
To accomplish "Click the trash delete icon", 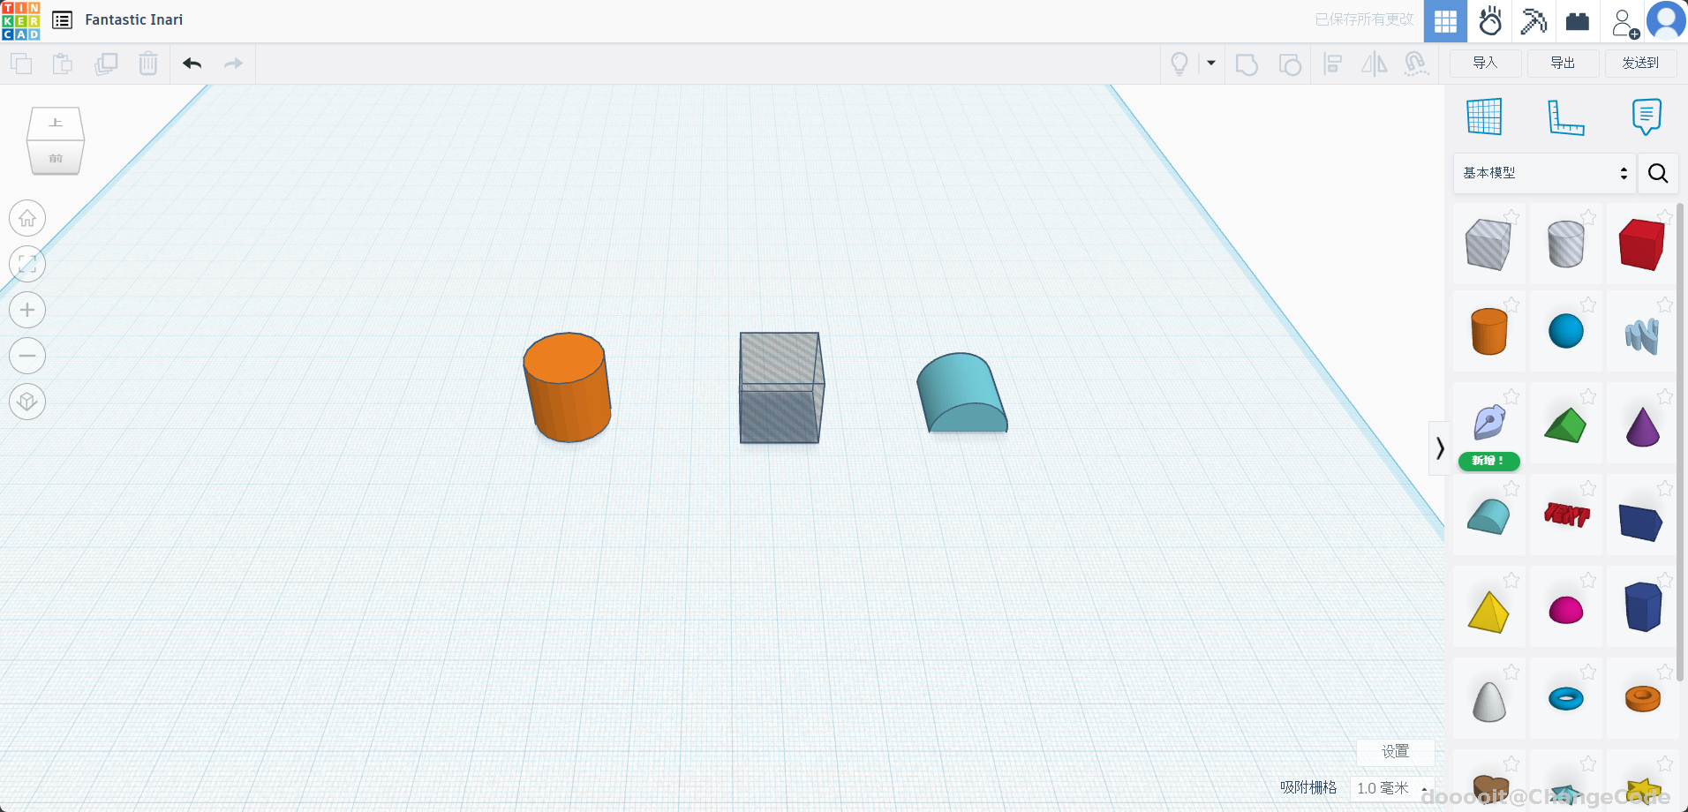I will [148, 64].
